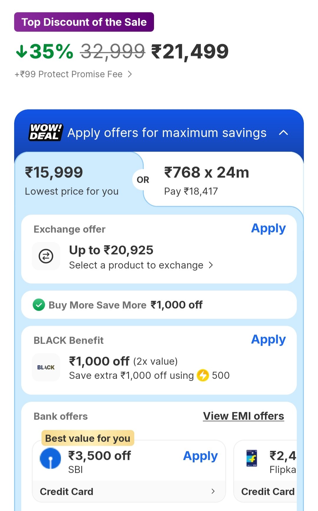Tap the Best value for you label
Screen dimensions: 318x511
[x=88, y=438]
